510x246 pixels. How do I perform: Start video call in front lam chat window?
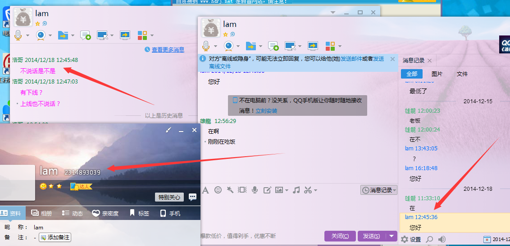(229, 46)
